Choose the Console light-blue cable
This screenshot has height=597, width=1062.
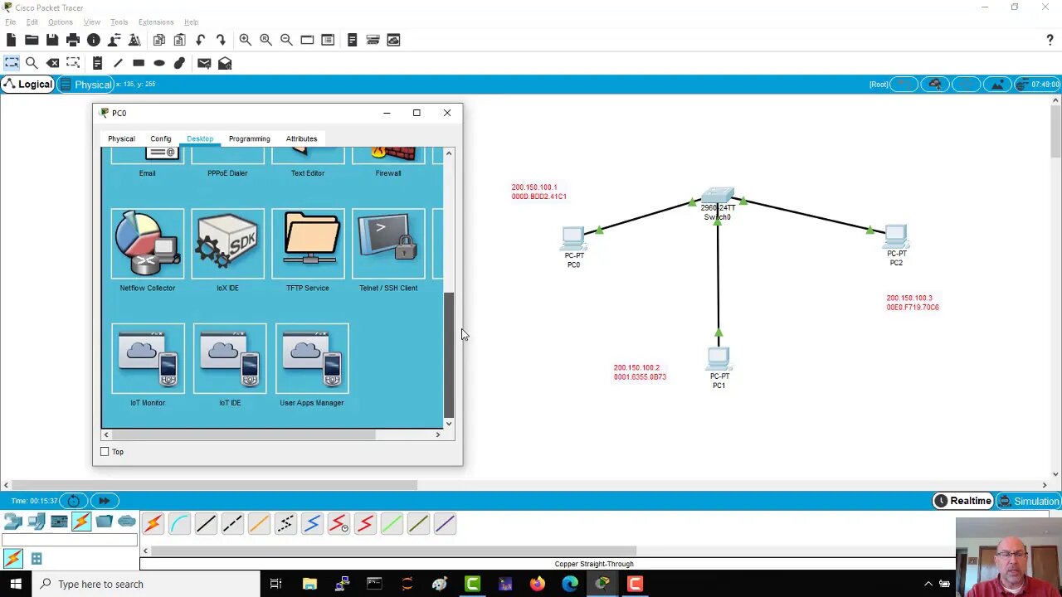[x=179, y=523]
